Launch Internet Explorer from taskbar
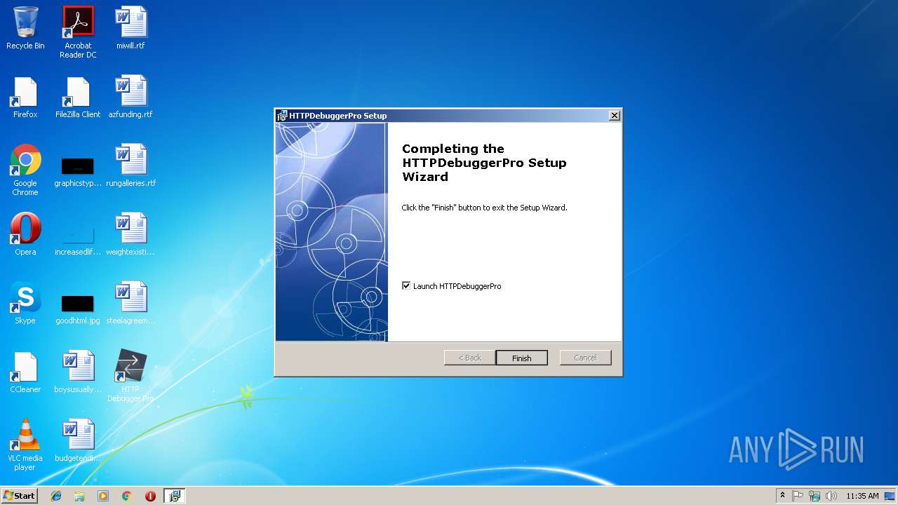898x505 pixels. [x=56, y=496]
